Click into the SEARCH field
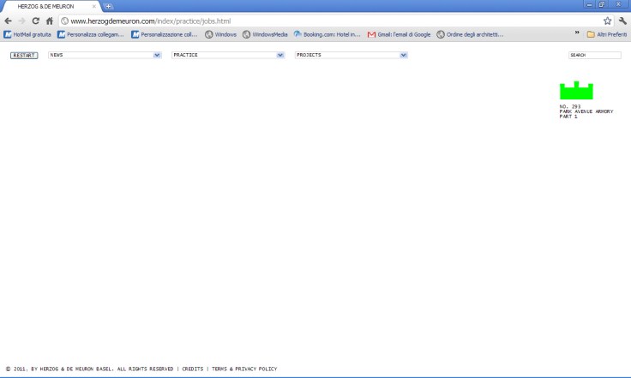Screen dimensions: 631x378 point(594,55)
